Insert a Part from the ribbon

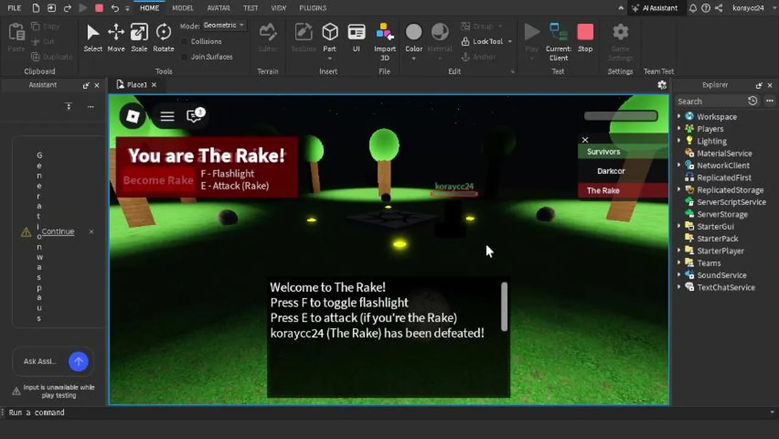330,38
